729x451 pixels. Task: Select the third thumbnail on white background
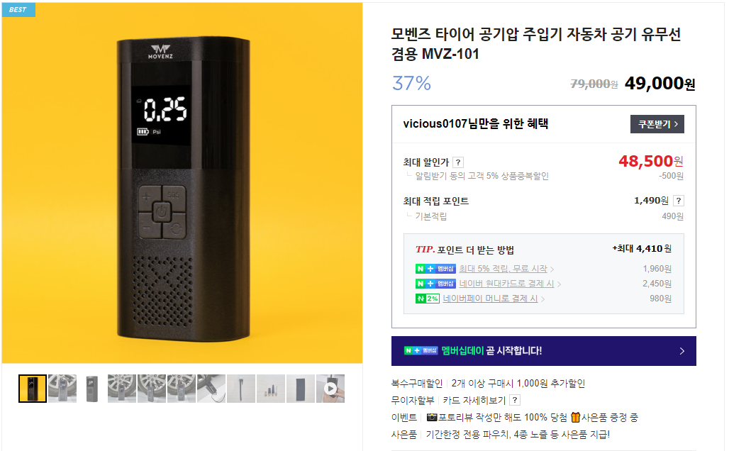(92, 388)
